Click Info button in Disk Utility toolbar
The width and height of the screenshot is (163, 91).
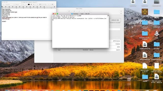pyautogui.click(x=121, y=11)
